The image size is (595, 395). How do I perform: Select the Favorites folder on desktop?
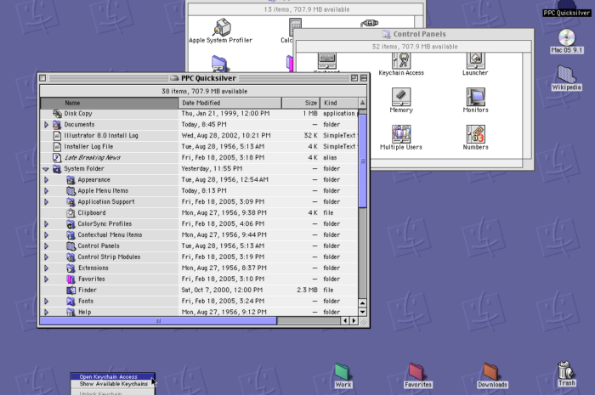[x=417, y=372]
